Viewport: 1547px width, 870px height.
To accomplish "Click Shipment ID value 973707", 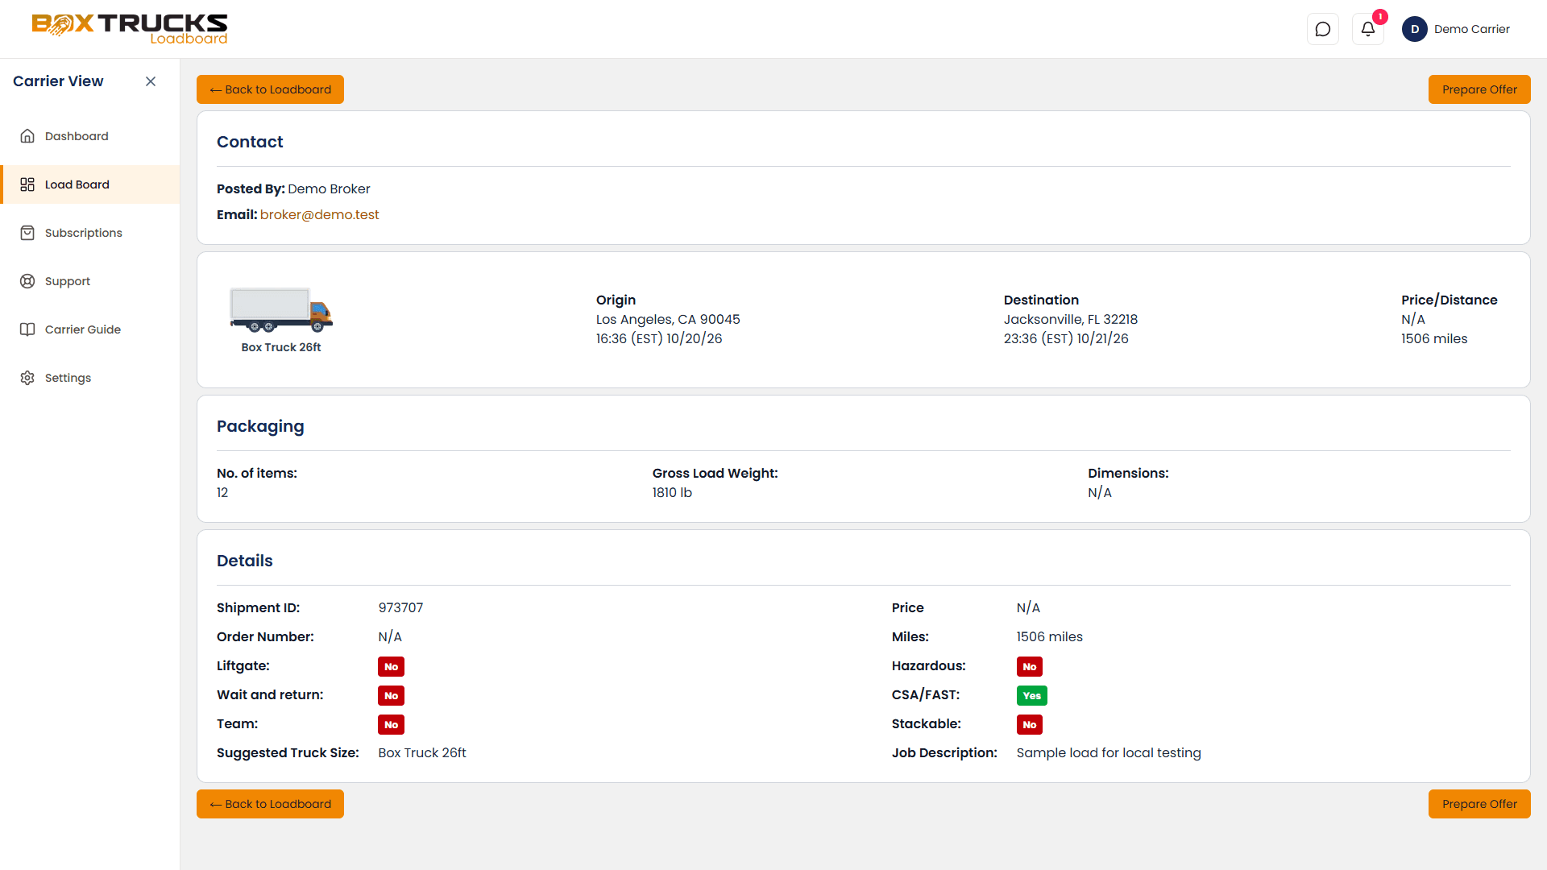I will [x=400, y=607].
